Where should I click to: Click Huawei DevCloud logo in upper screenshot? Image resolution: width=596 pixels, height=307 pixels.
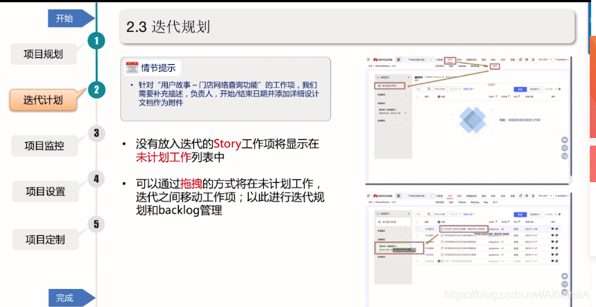(383, 59)
